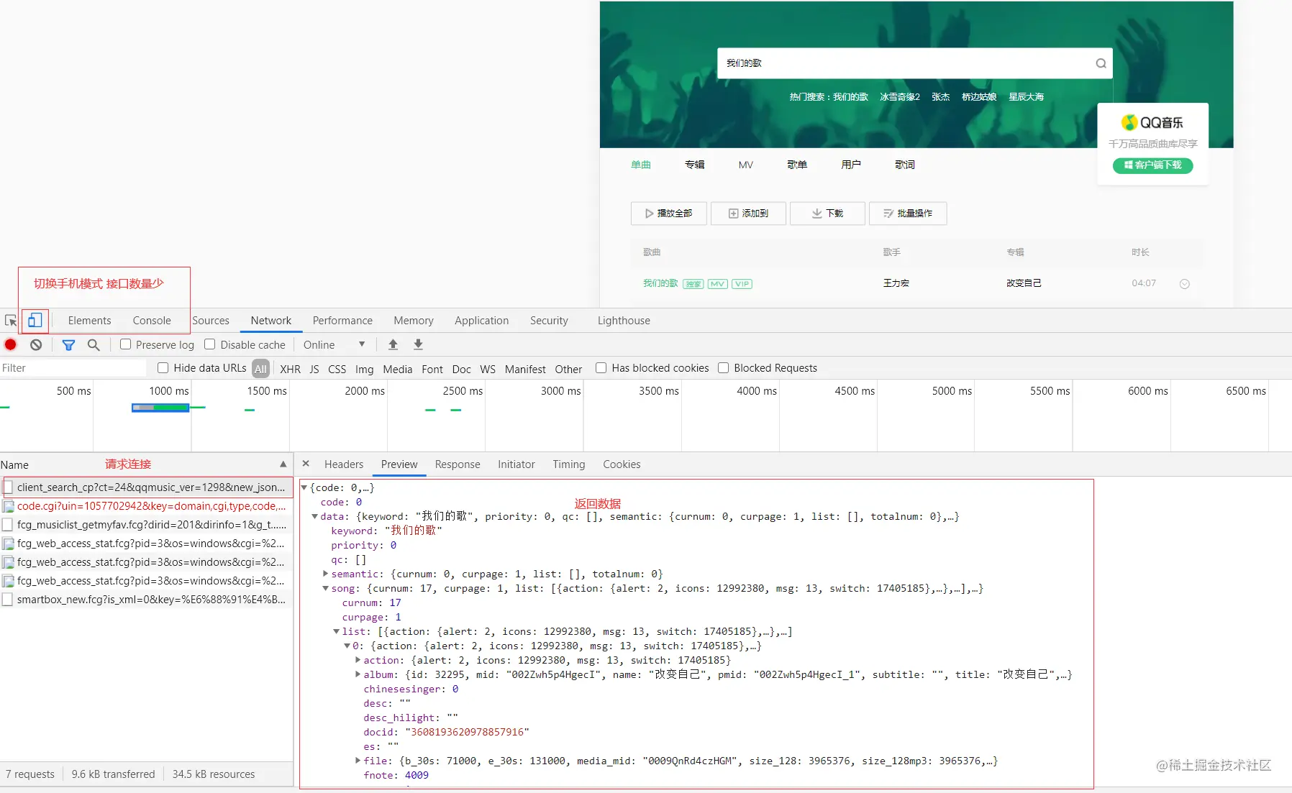Expand the action object node
Screen dimensions: 1292x793
point(358,660)
